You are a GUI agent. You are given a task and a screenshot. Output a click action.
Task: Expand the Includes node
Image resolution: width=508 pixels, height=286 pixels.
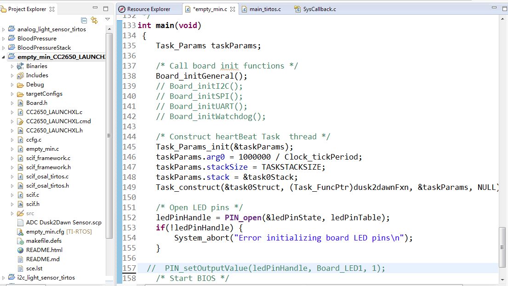point(12,75)
